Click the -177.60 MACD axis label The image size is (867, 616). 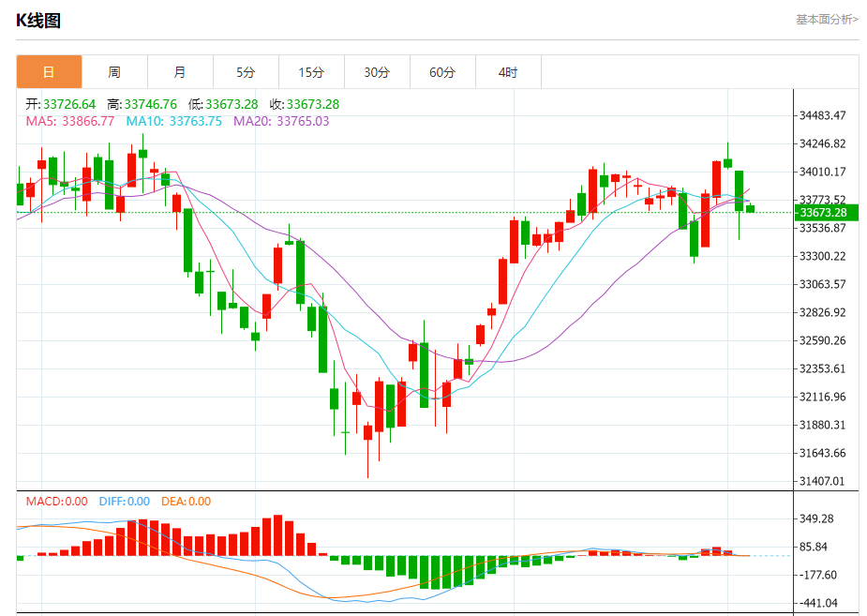pyautogui.click(x=818, y=575)
